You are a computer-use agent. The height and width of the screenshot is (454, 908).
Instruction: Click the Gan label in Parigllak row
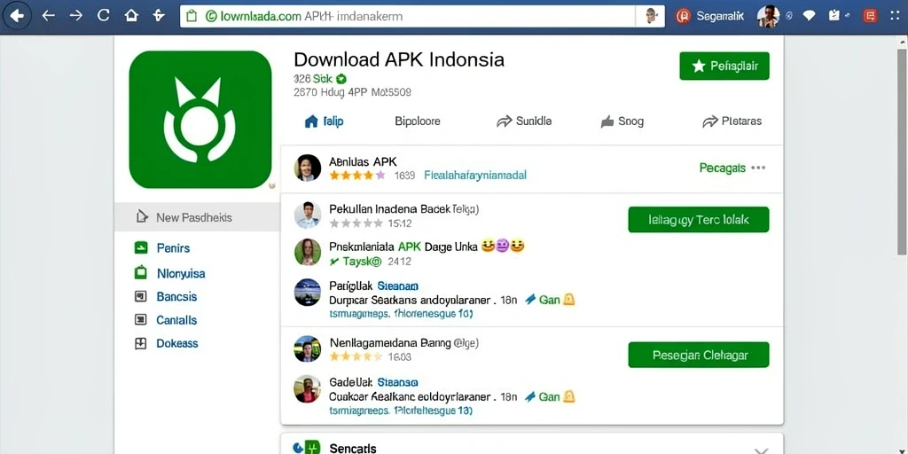(x=549, y=300)
